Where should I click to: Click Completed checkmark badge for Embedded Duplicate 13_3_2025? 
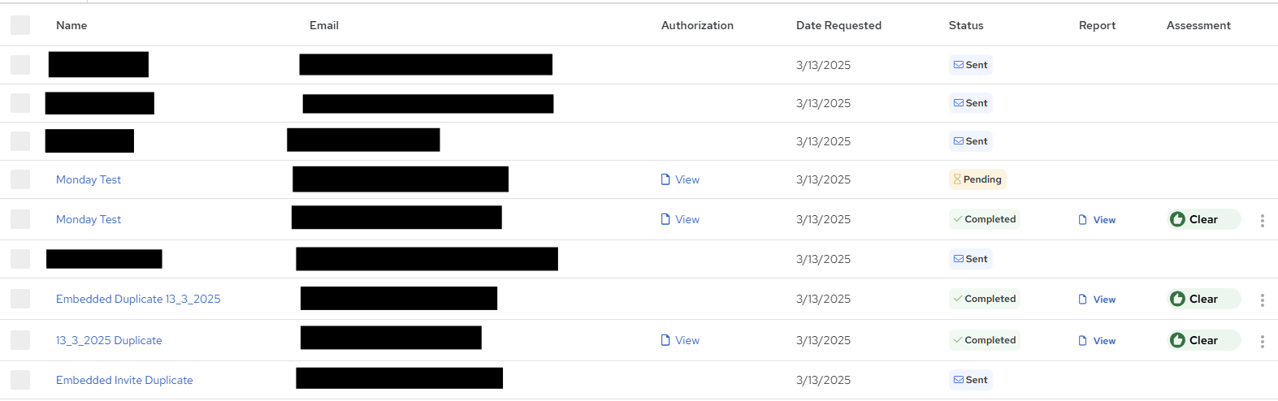(984, 299)
